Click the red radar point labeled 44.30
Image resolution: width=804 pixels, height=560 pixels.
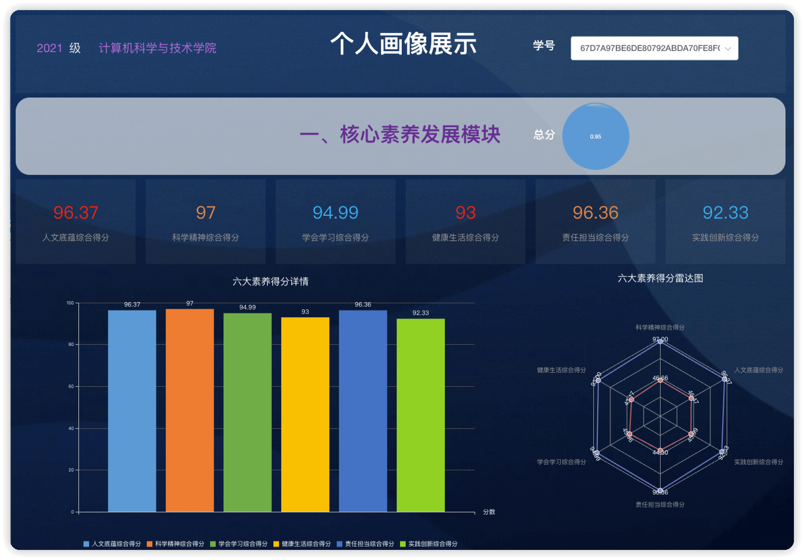coord(660,450)
